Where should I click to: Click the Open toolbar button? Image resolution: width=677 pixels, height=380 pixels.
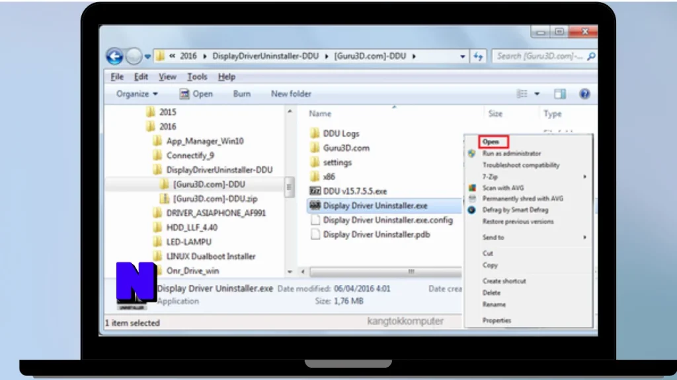pyautogui.click(x=196, y=94)
